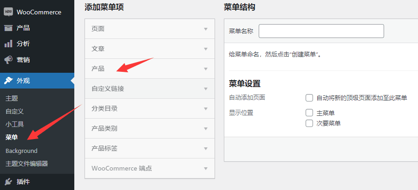Expand the WooCommerce 端点 section
418x190 pixels.
(x=205, y=168)
